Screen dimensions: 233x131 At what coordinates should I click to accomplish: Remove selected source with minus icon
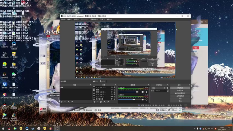(x=98, y=102)
